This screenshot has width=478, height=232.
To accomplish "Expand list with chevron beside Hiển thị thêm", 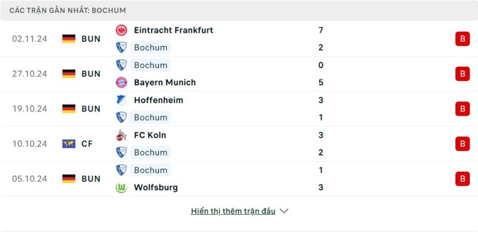I will (x=284, y=211).
